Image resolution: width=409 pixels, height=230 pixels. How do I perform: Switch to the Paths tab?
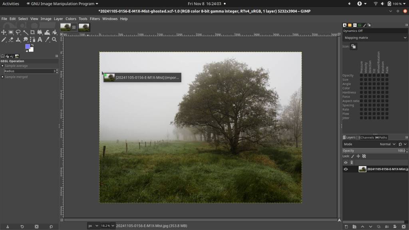click(x=381, y=137)
